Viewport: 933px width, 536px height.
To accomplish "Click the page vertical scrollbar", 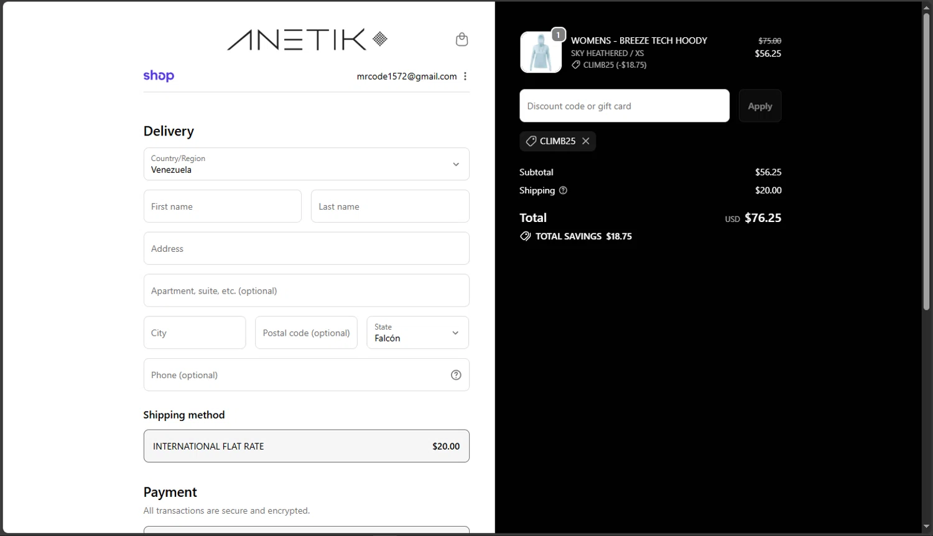I will 926,162.
